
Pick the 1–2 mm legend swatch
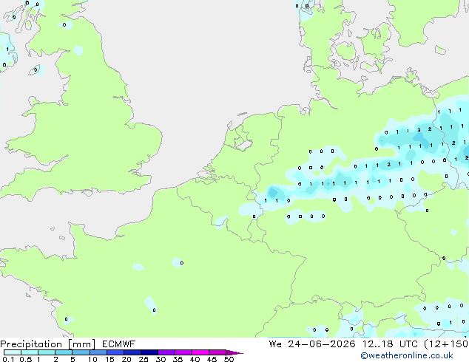click(47, 352)
